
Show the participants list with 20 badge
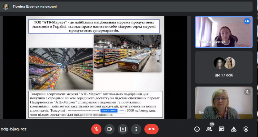click(x=209, y=129)
